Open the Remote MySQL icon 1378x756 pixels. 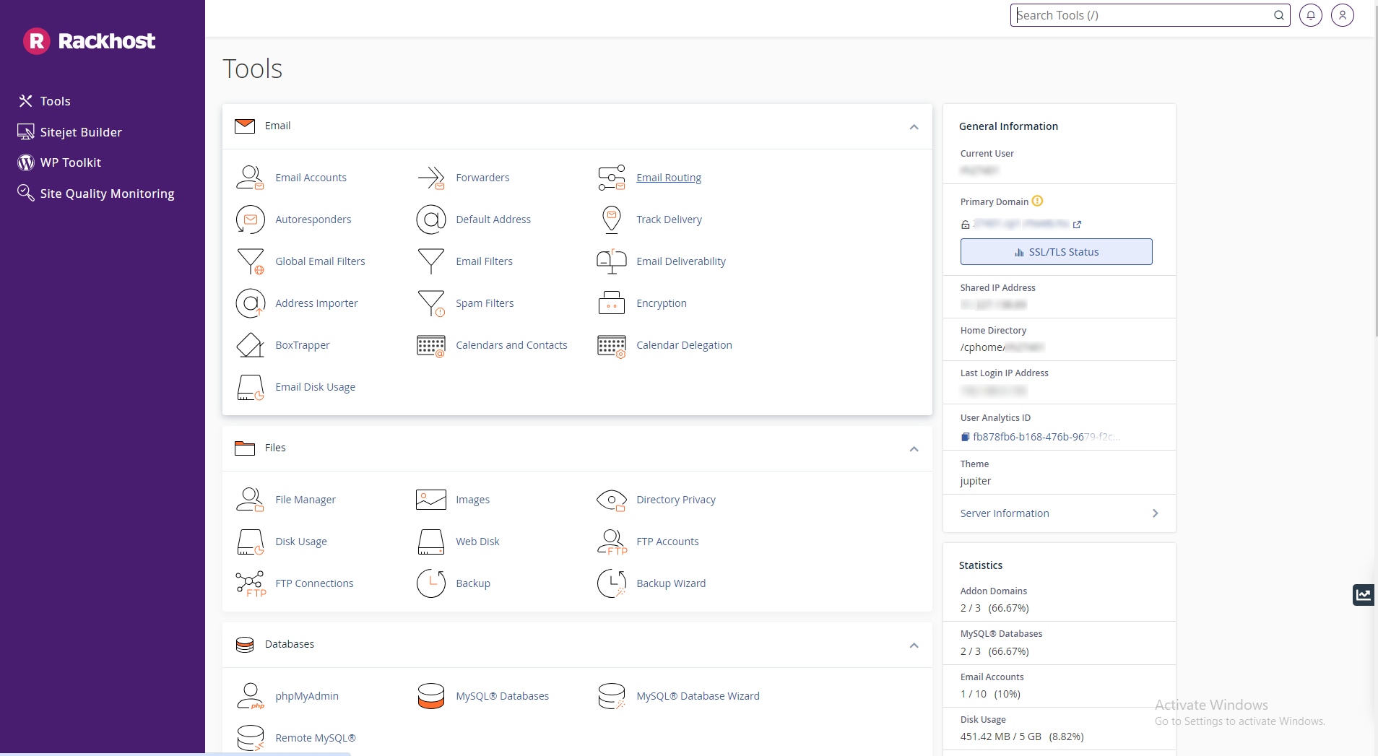coord(250,738)
